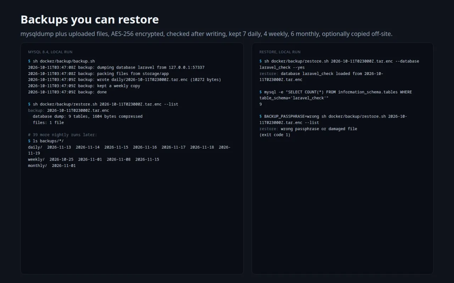The height and width of the screenshot is (283, 454).
Task: Select the 'wrote daily/2026-10-11T023000Z.tar.enc' log line
Action: tap(124, 80)
